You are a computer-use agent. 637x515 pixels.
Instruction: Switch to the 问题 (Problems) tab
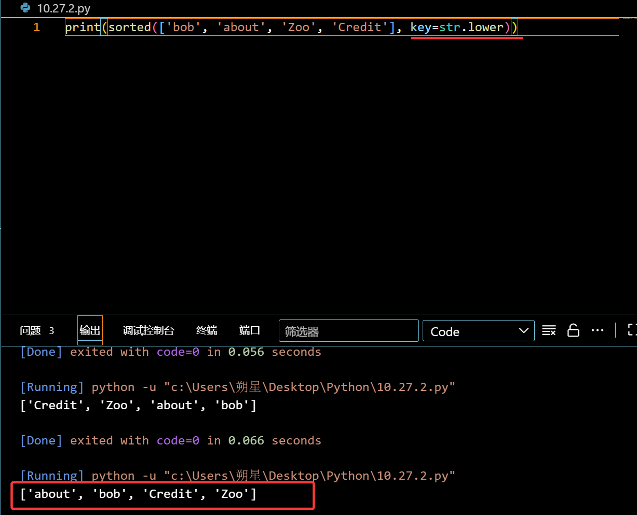(30, 331)
